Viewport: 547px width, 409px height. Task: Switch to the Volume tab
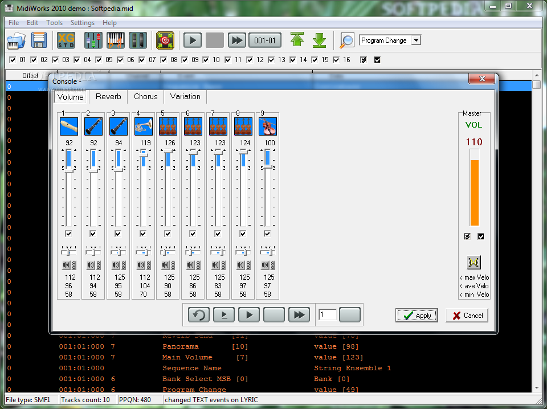pos(71,97)
